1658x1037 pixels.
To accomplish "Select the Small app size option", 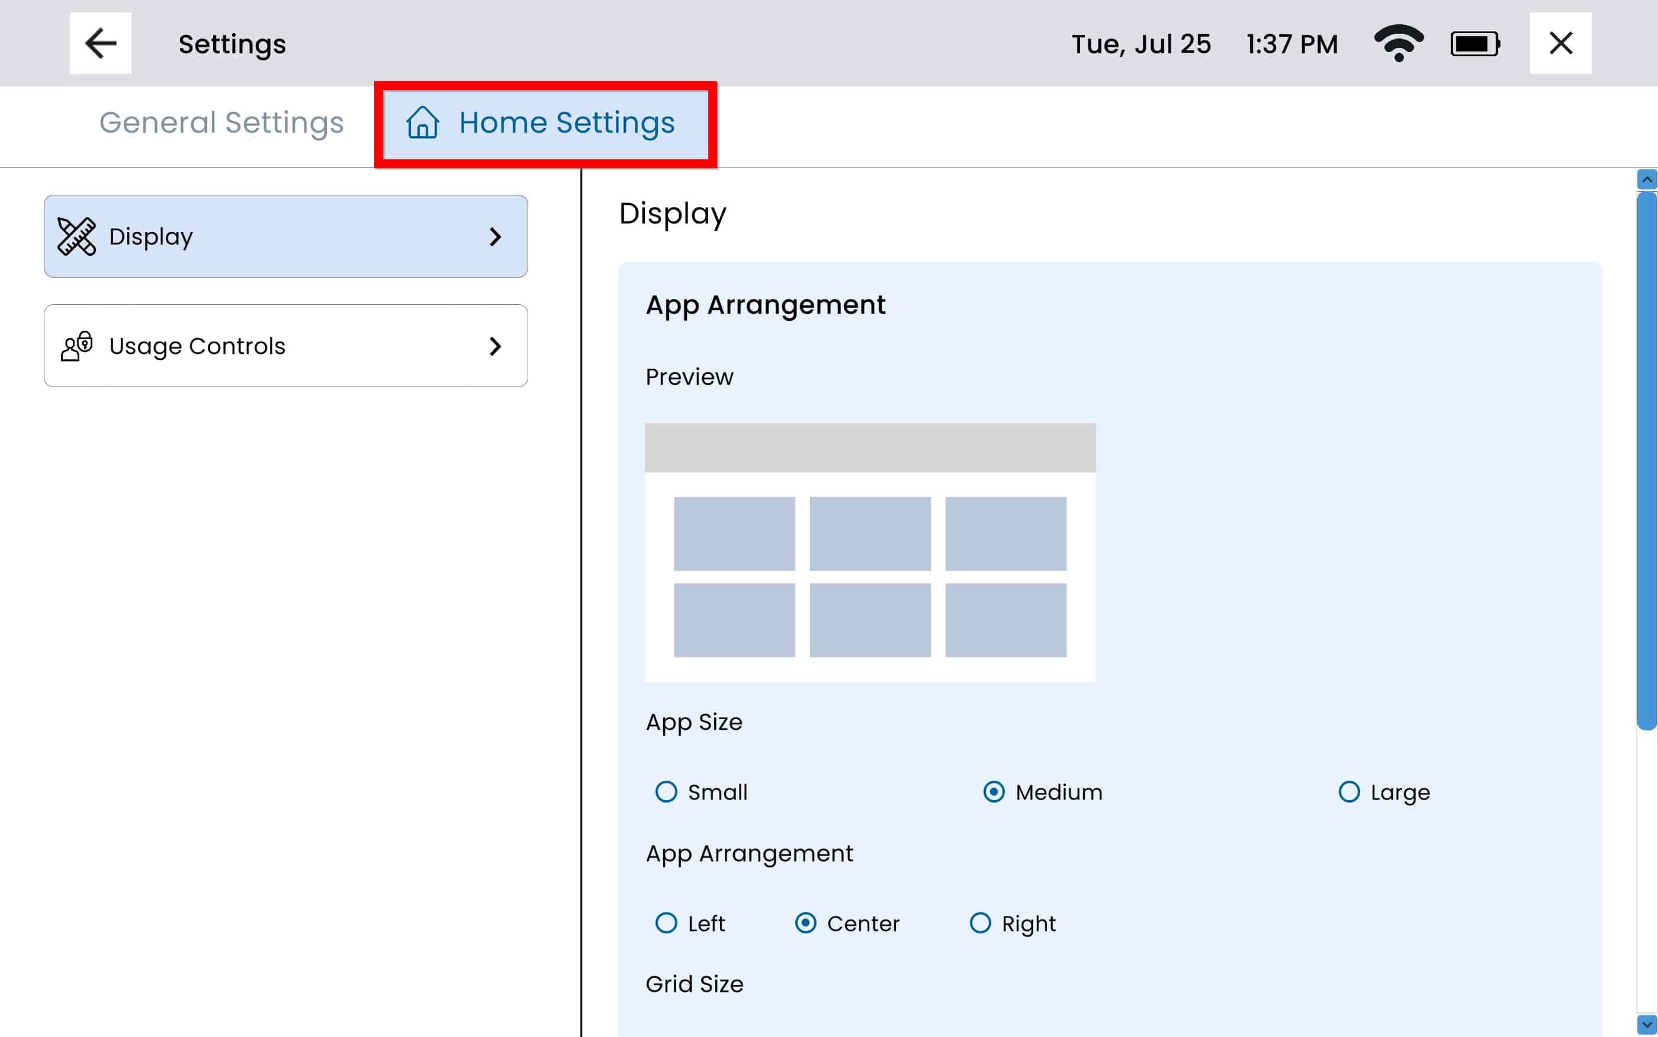I will tap(666, 791).
